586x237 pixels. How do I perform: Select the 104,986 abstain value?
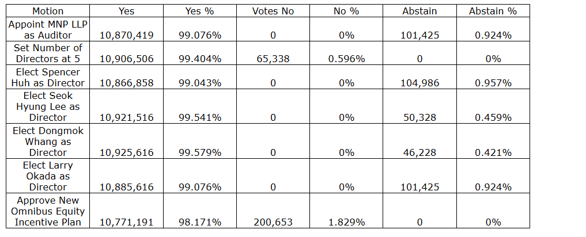419,83
